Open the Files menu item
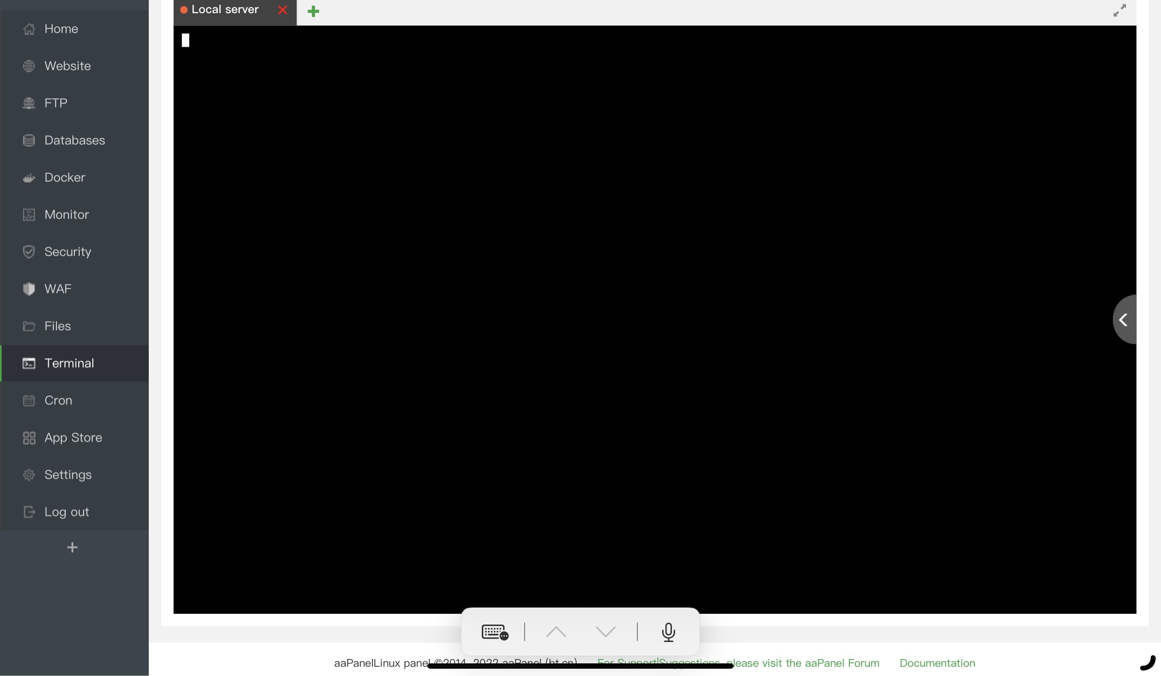 tap(57, 326)
